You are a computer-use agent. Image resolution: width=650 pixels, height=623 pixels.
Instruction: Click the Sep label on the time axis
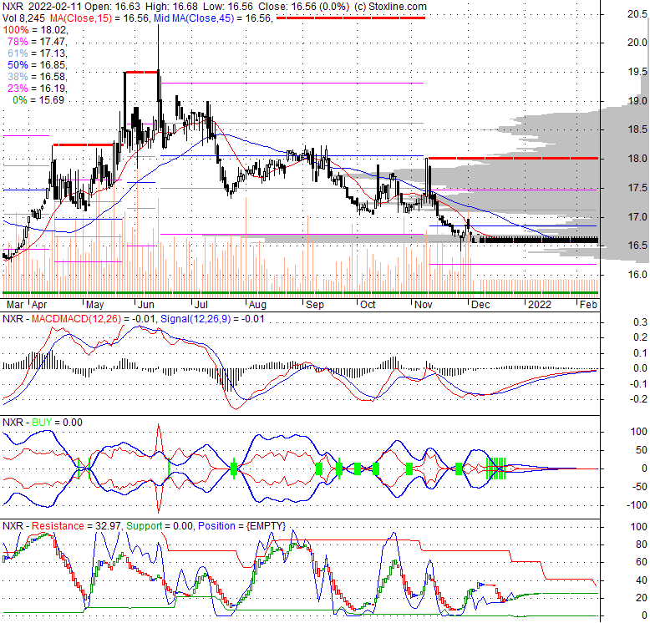(x=315, y=305)
